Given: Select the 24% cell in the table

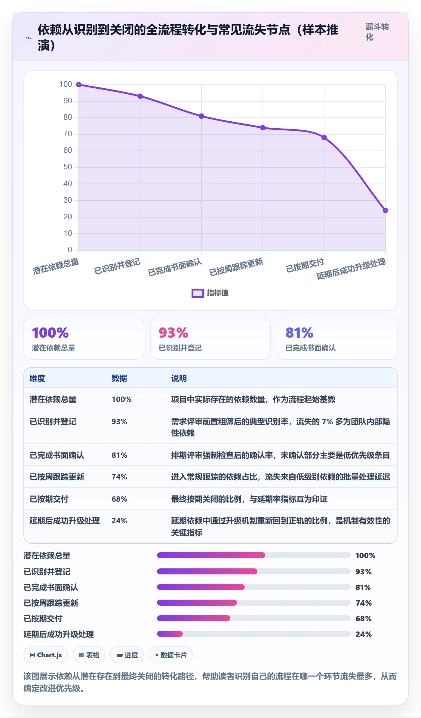Looking at the screenshot, I should (119, 521).
